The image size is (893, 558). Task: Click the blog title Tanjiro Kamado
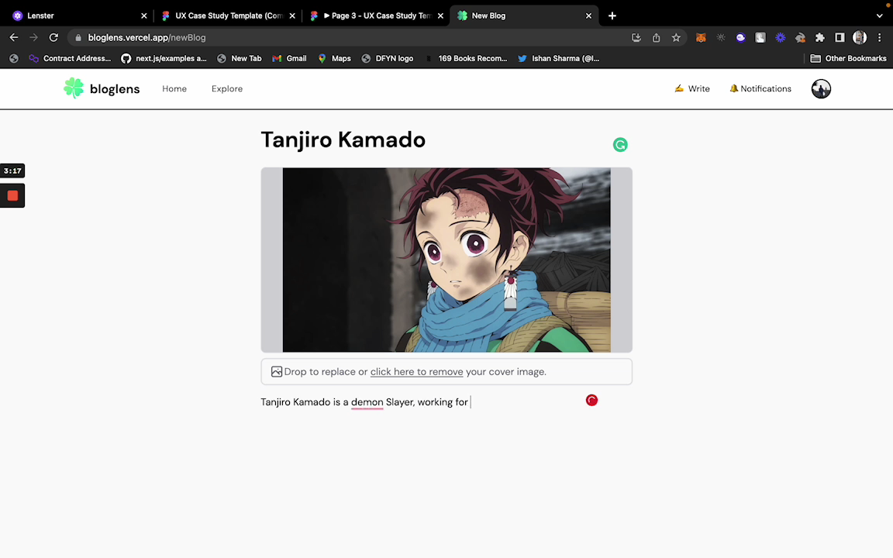pyautogui.click(x=343, y=139)
